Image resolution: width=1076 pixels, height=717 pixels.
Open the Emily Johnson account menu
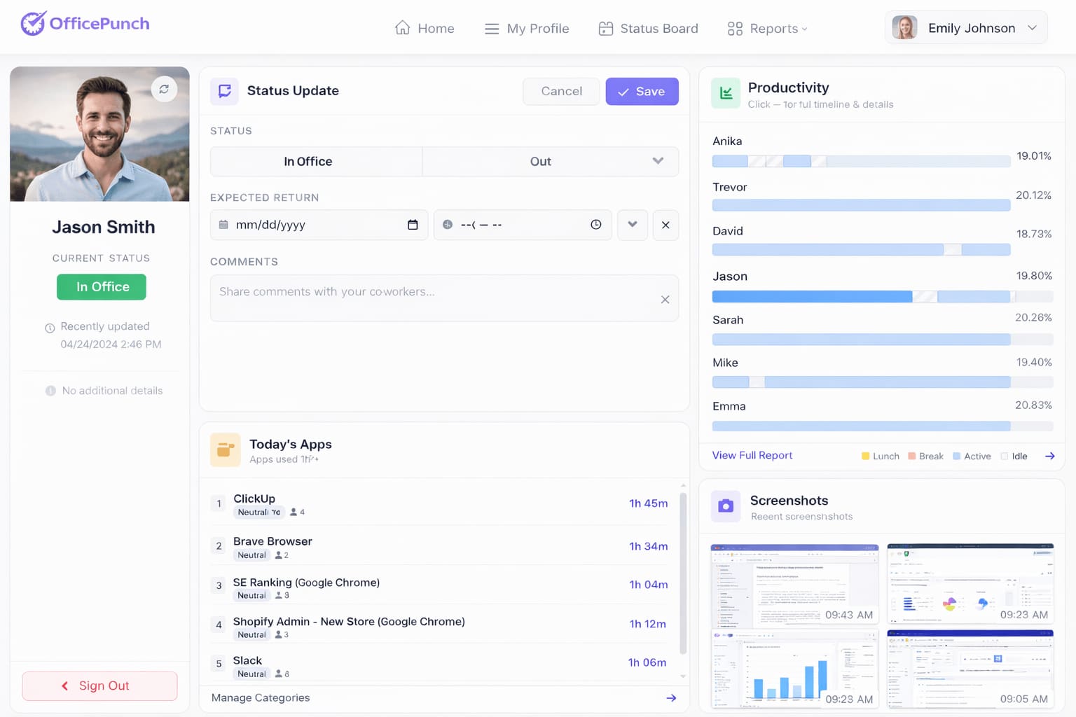pyautogui.click(x=966, y=28)
